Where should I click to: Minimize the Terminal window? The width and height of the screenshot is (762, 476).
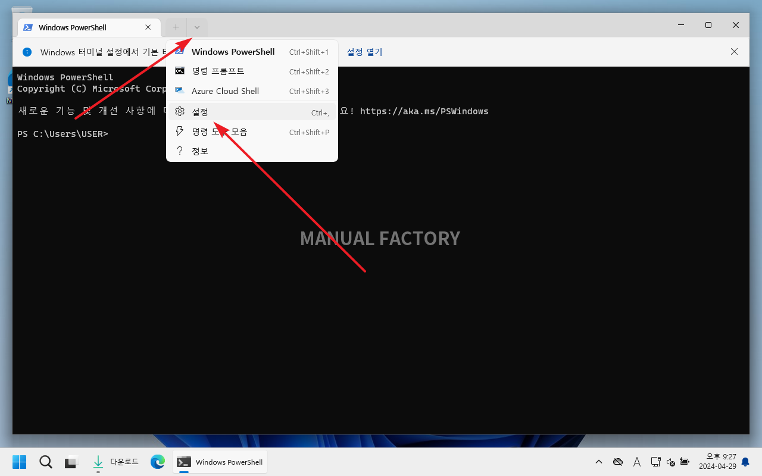click(x=680, y=25)
